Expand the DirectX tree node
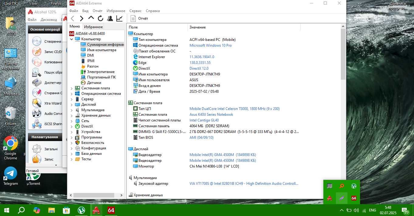 coord(72,126)
